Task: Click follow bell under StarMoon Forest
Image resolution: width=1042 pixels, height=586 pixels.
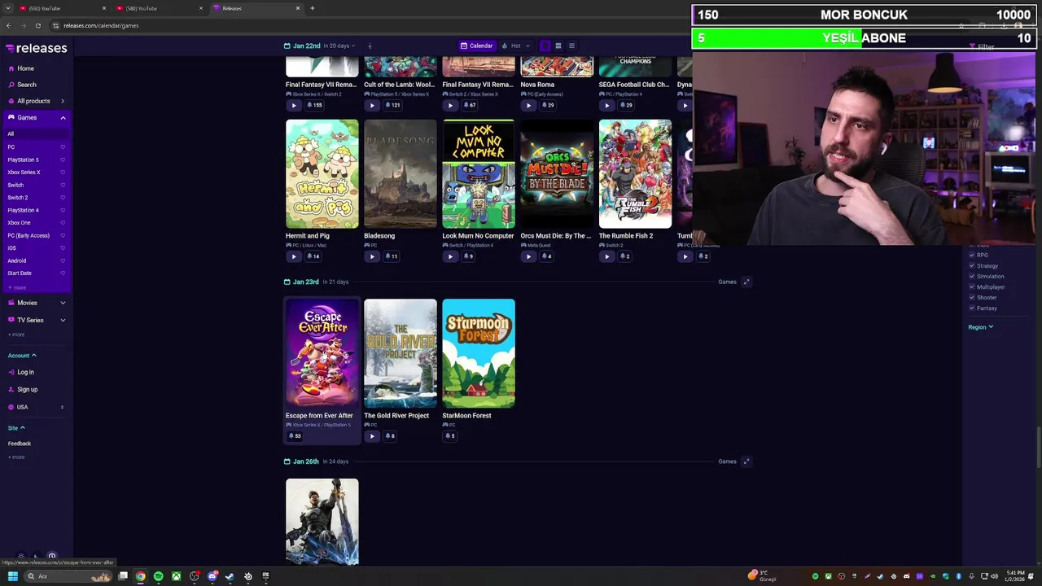Action: (450, 436)
